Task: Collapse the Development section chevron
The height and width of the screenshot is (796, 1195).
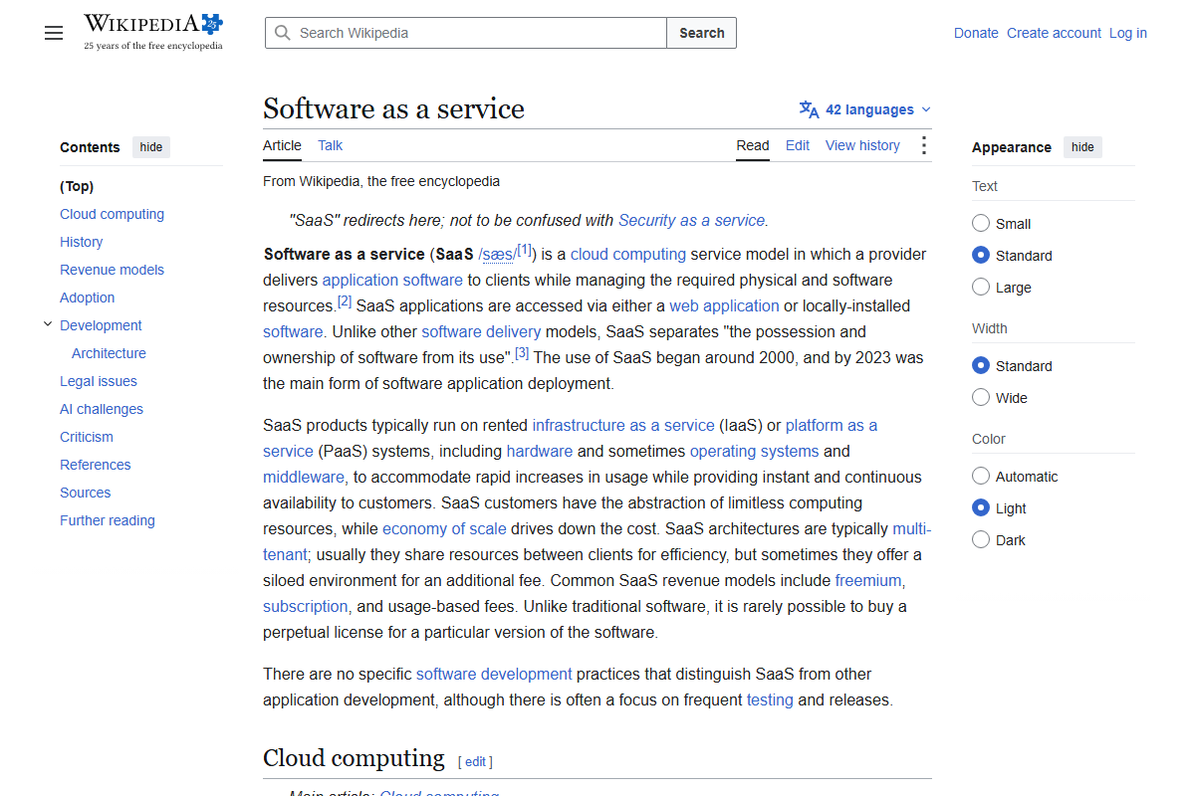Action: (x=48, y=324)
